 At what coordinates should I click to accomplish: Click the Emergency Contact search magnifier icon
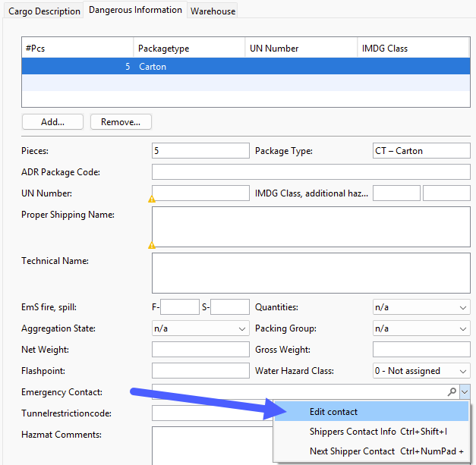click(x=452, y=391)
